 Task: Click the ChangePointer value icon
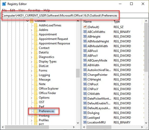[x=85, y=75]
